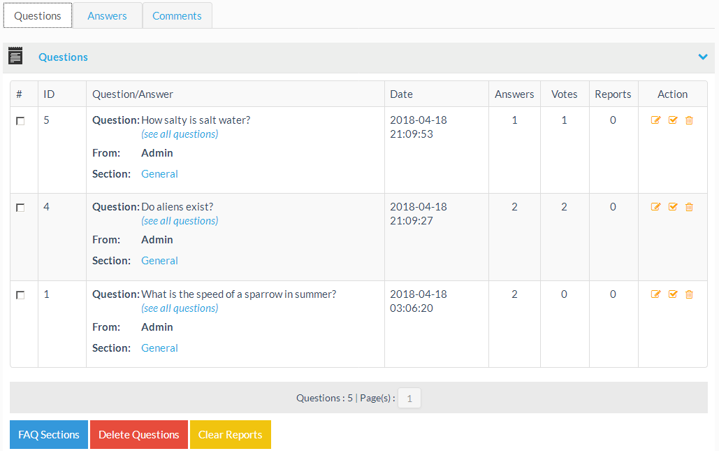Collapse the Questions panel with the chevron
The image size is (719, 451).
[x=703, y=57]
